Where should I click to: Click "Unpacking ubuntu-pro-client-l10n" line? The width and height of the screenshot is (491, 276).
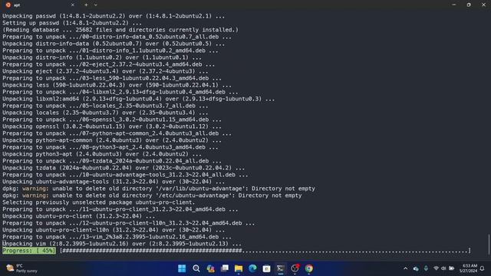(x=114, y=230)
